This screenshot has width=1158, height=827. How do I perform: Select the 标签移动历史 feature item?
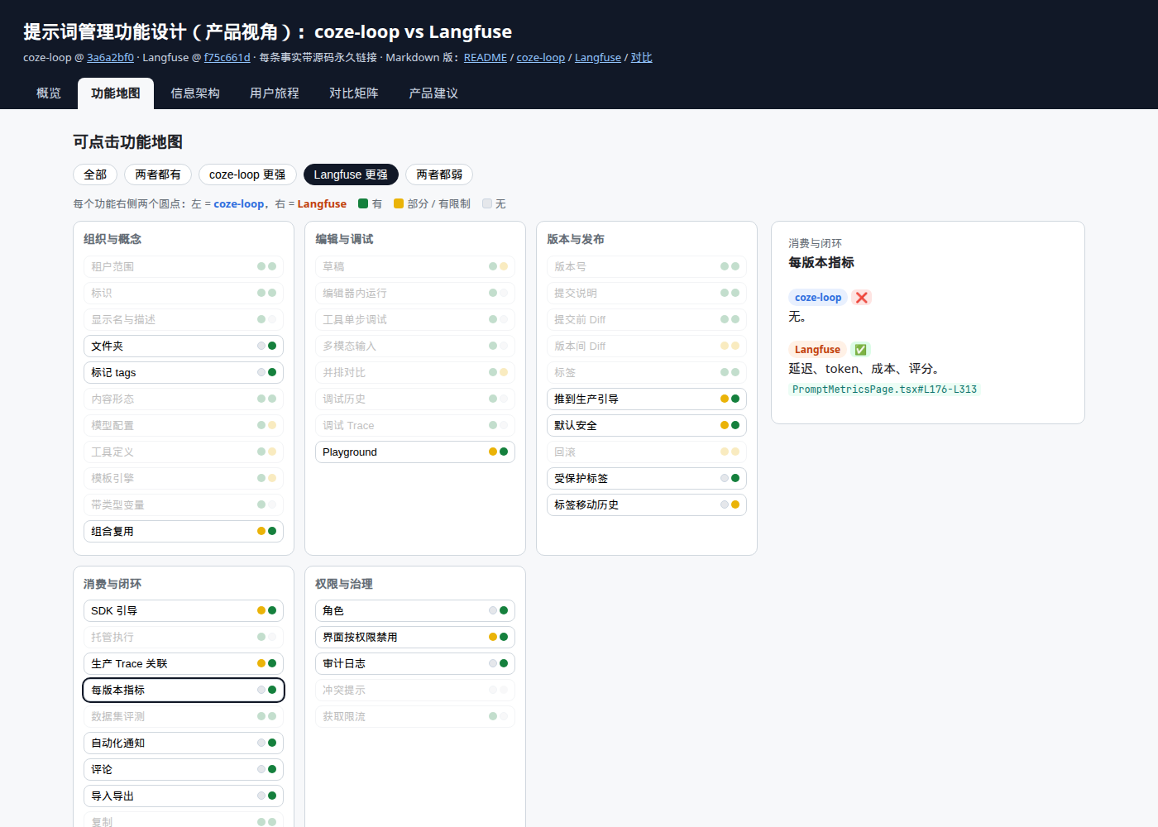pyautogui.click(x=647, y=504)
